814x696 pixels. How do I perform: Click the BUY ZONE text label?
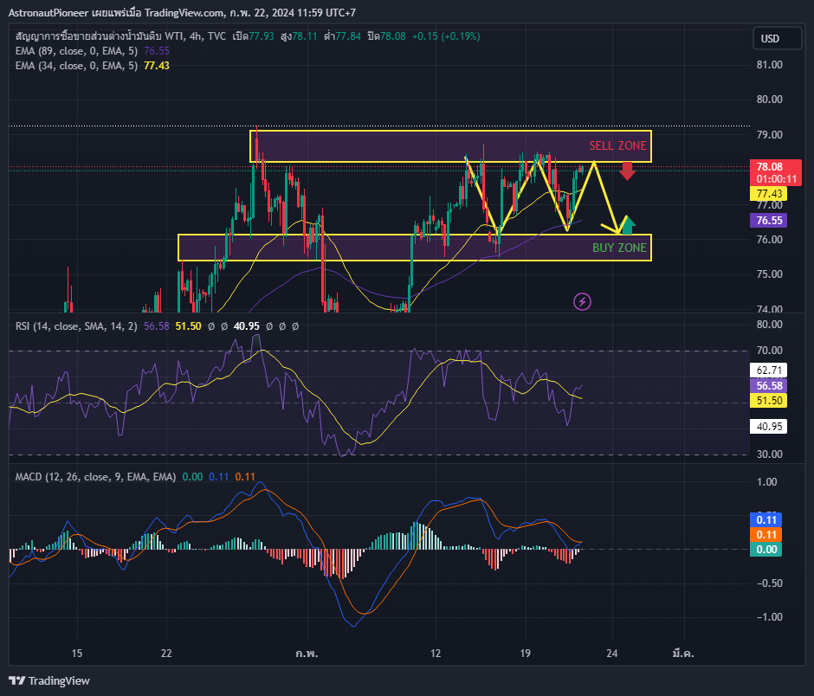619,248
